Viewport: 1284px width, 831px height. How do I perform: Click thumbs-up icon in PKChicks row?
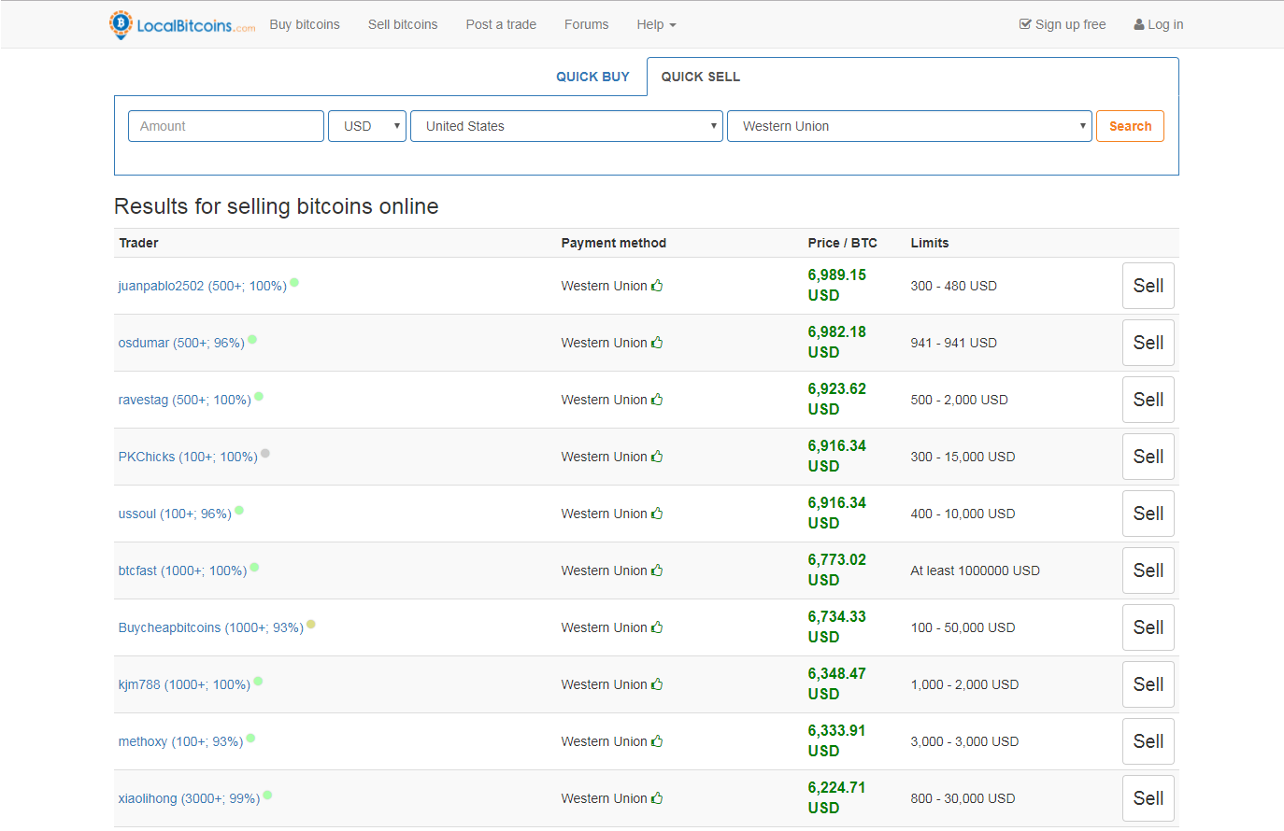coord(657,457)
